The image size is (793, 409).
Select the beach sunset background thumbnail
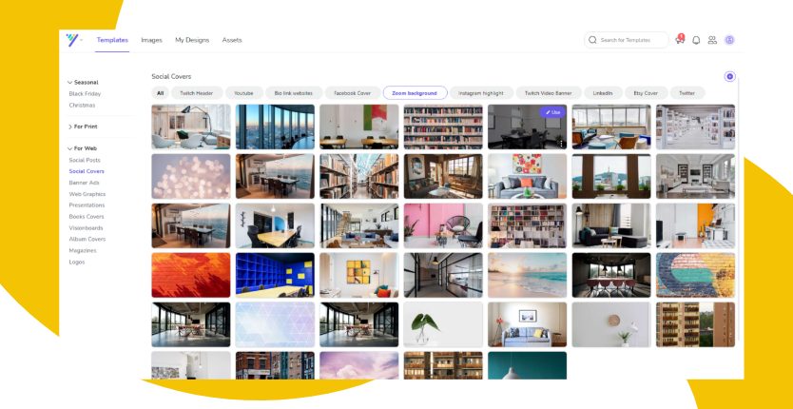click(x=528, y=276)
